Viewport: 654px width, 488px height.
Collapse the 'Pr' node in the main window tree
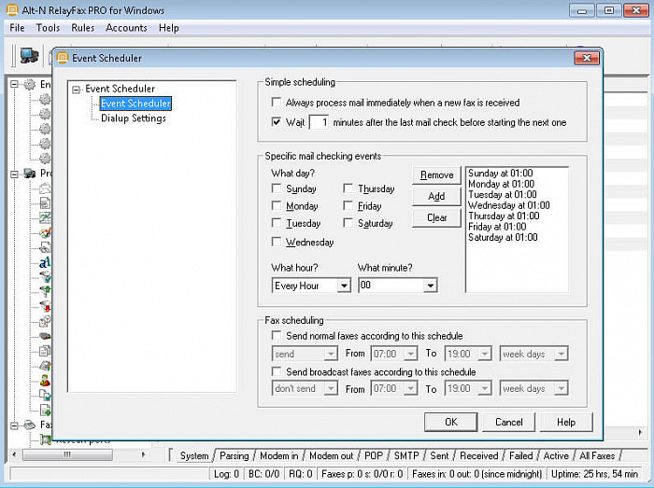[x=14, y=174]
